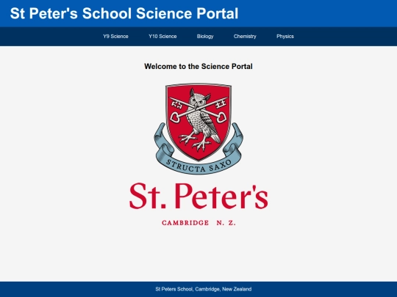Click the key teeth right of the owl's head
Screen dimensions: 397x297
tap(221, 103)
